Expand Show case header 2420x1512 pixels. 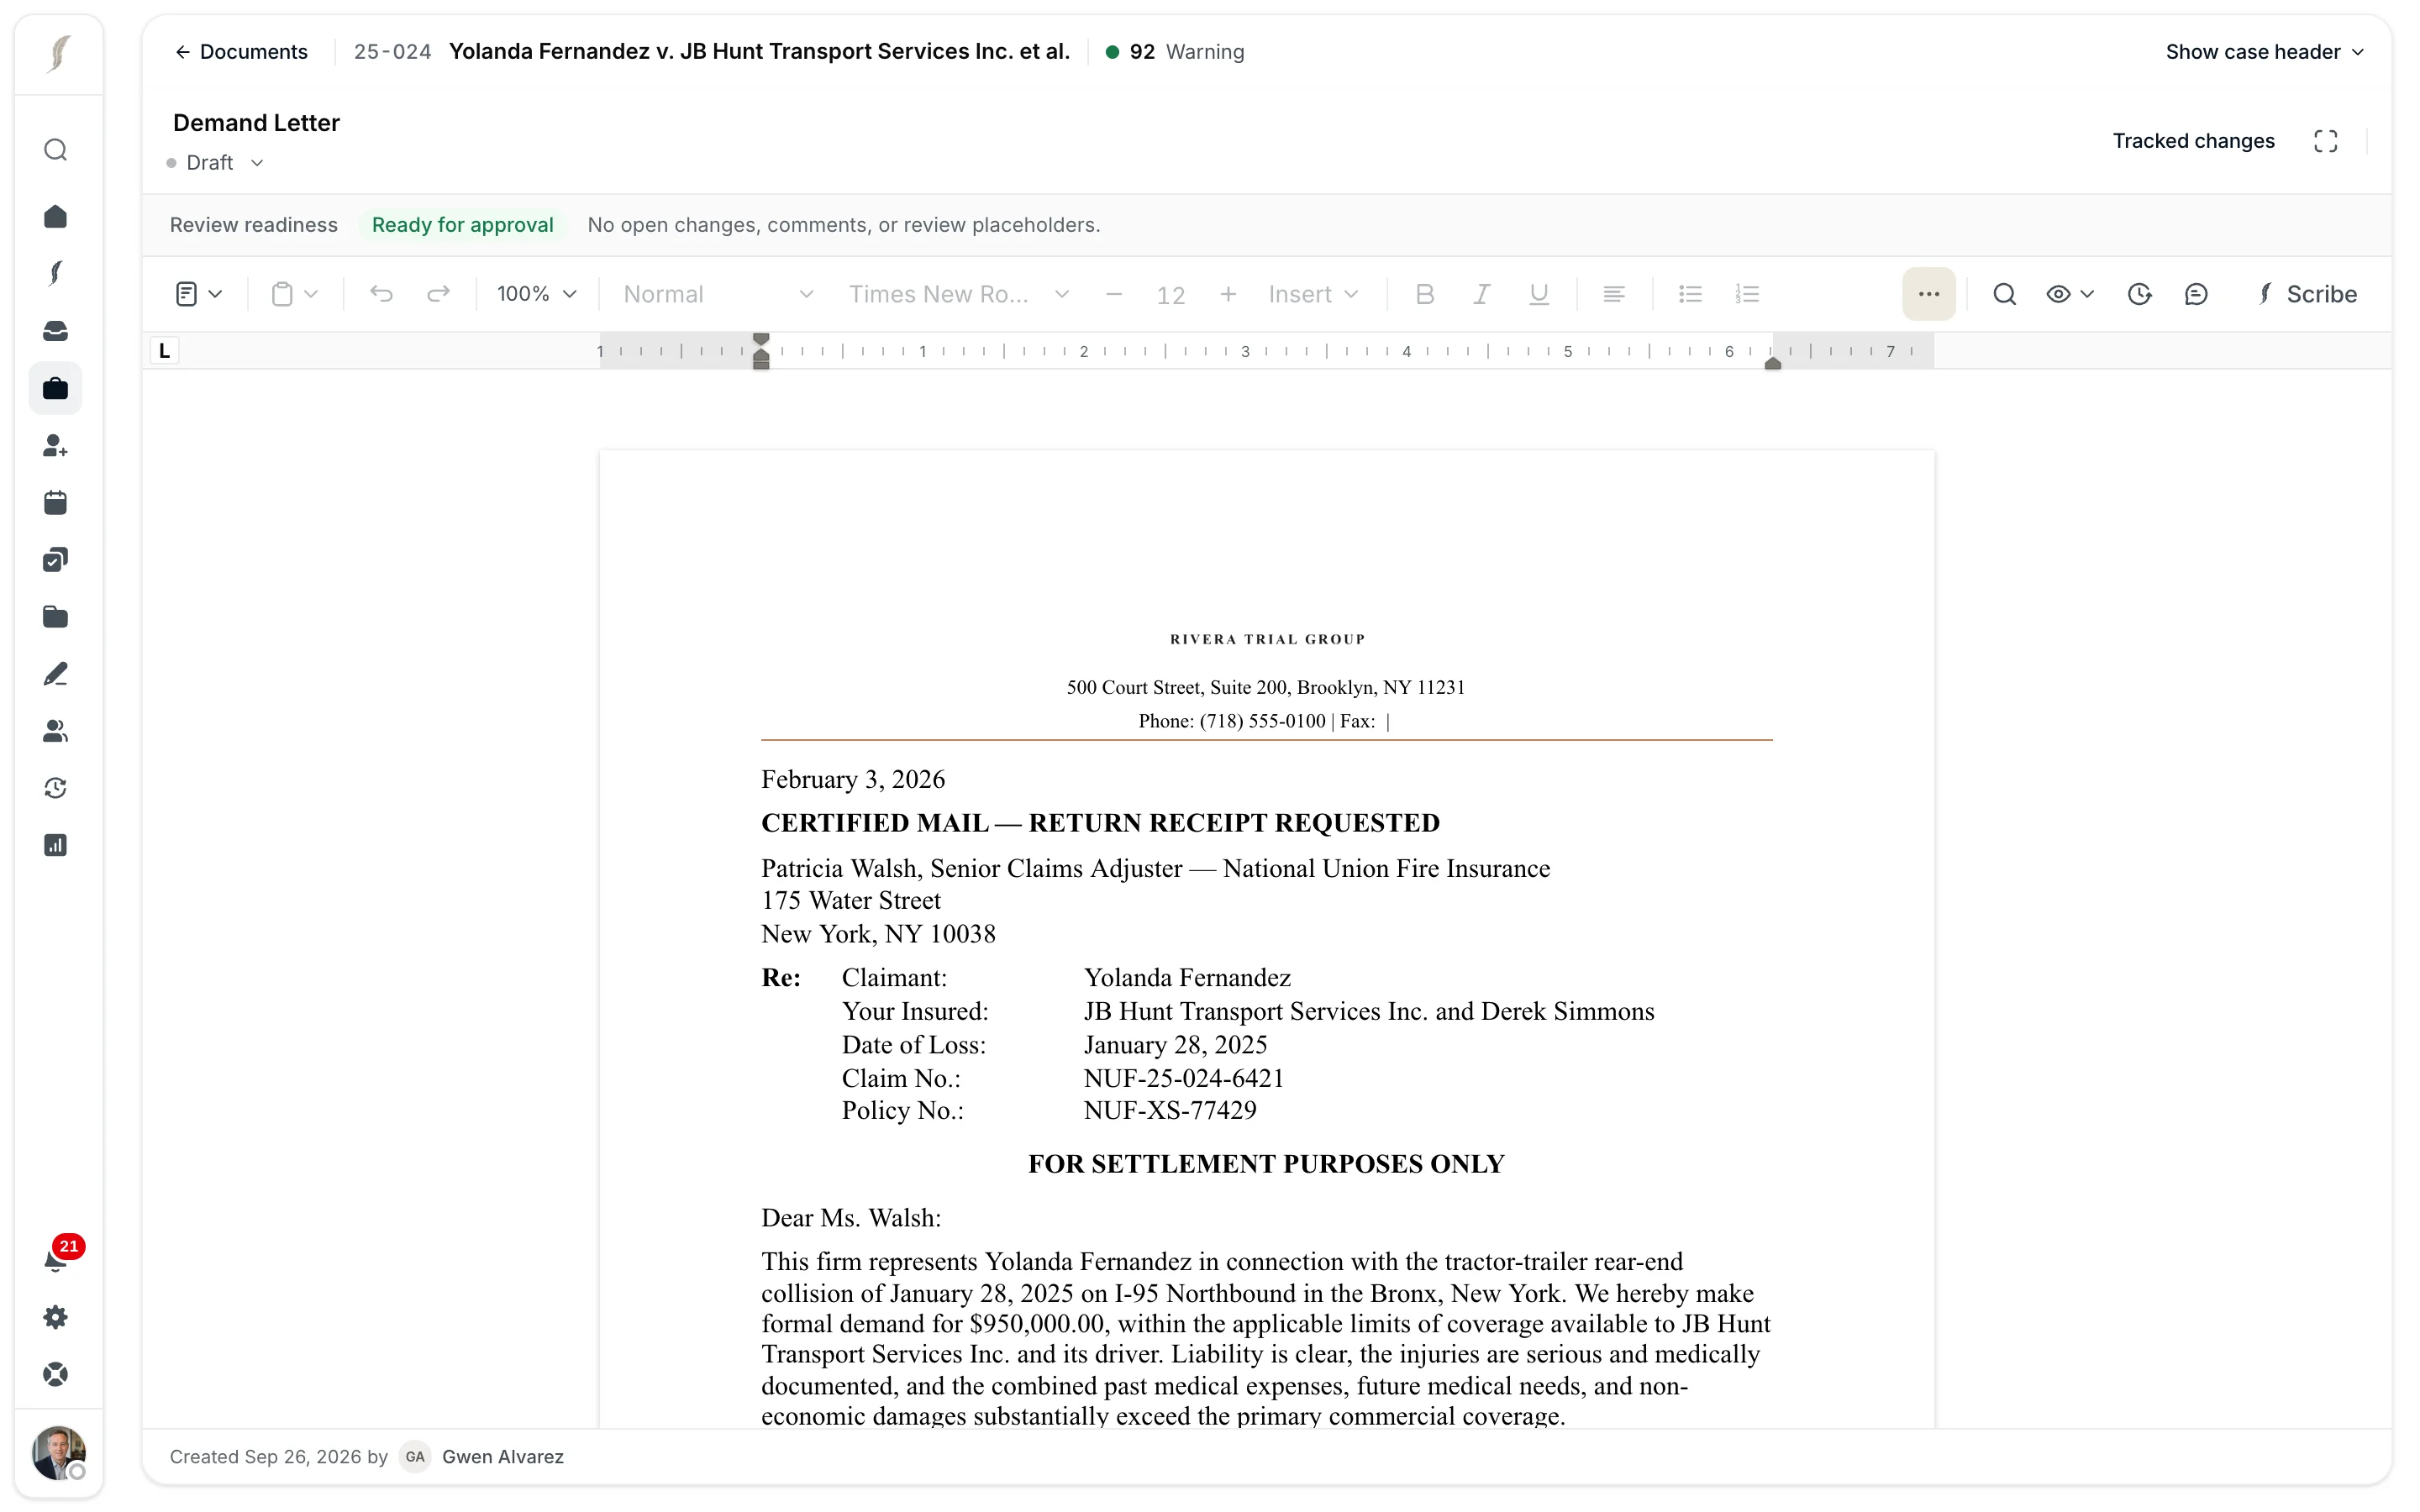pos(2264,52)
